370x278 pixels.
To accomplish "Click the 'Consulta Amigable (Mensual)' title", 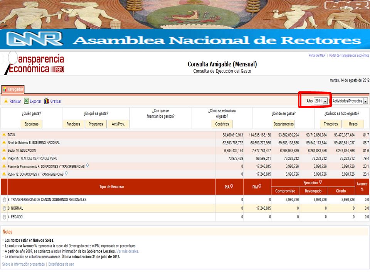I will click(222, 64).
